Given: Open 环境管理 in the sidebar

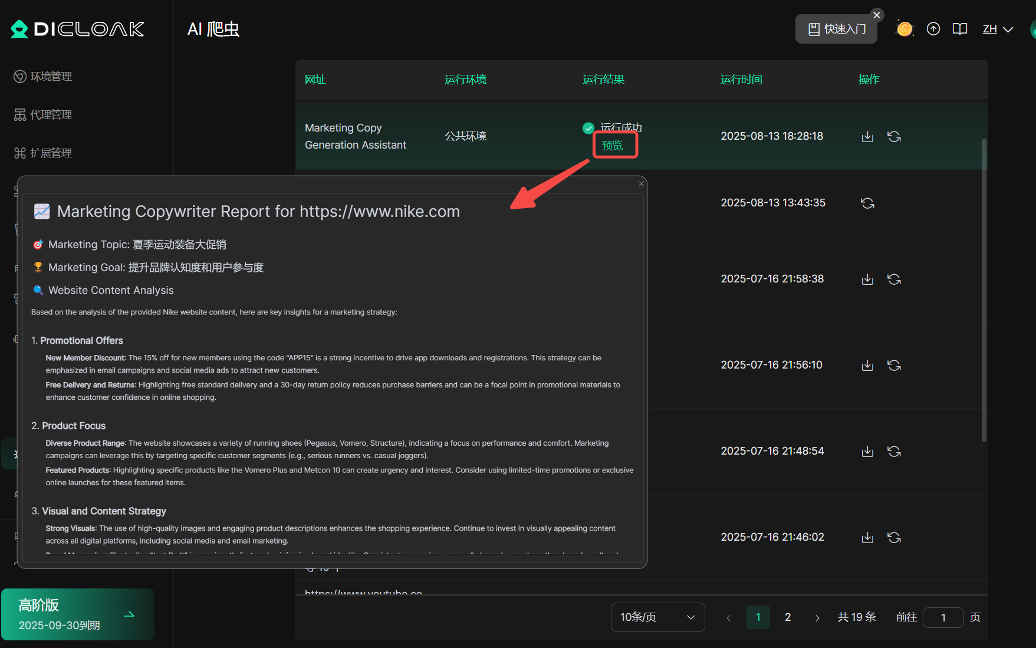Looking at the screenshot, I should click(43, 77).
